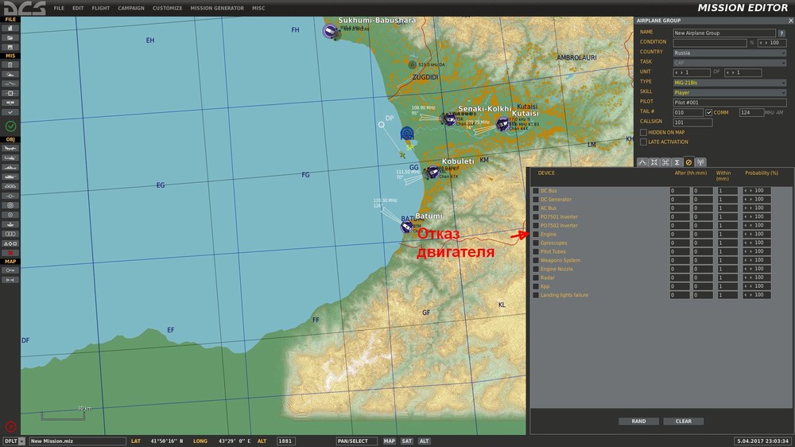Switch to the Route tab icon
795x447 pixels.
click(642, 162)
